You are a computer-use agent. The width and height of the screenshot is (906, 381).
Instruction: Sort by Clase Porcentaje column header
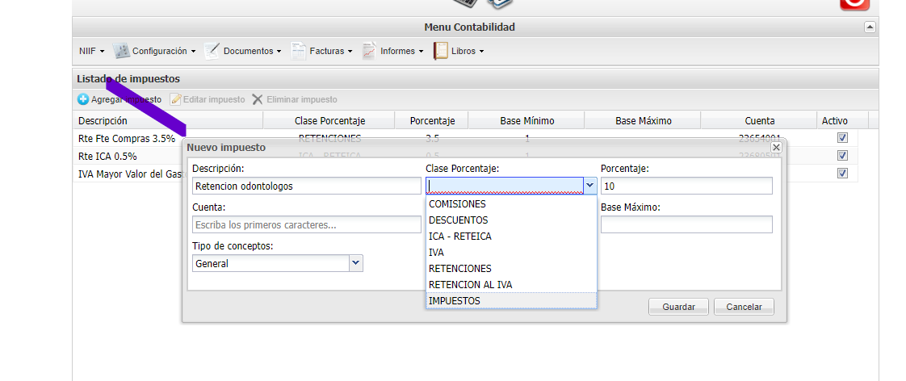[x=329, y=120]
